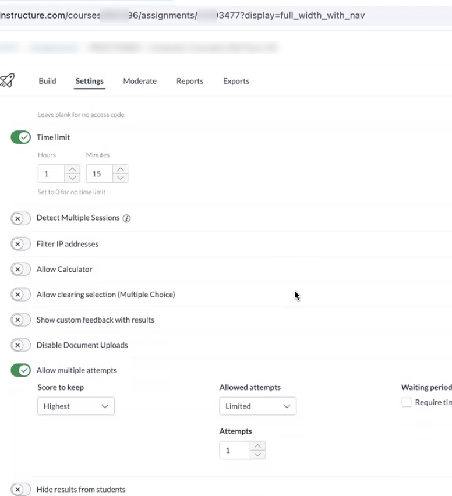Open the Score to keep dropdown

76,406
